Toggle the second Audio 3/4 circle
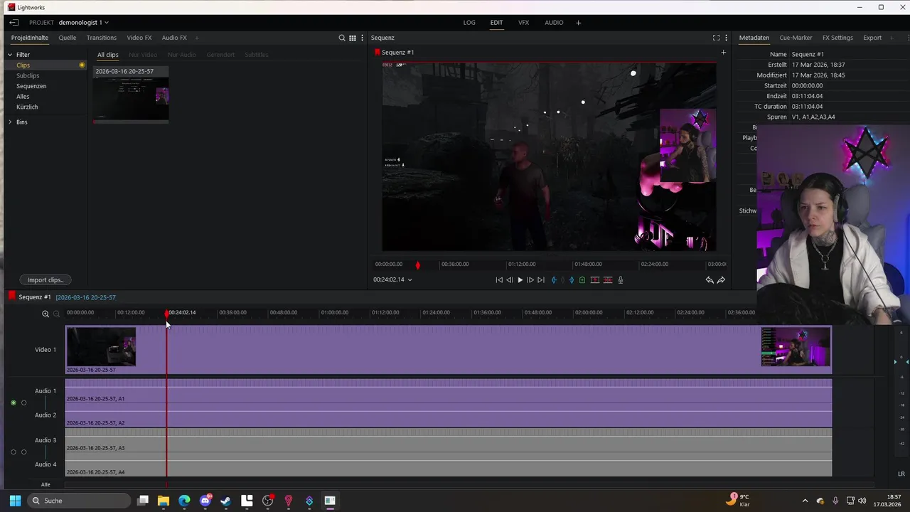Viewport: 910px width, 512px height. [23, 452]
